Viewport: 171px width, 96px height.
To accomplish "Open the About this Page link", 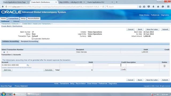I will [6, 86].
